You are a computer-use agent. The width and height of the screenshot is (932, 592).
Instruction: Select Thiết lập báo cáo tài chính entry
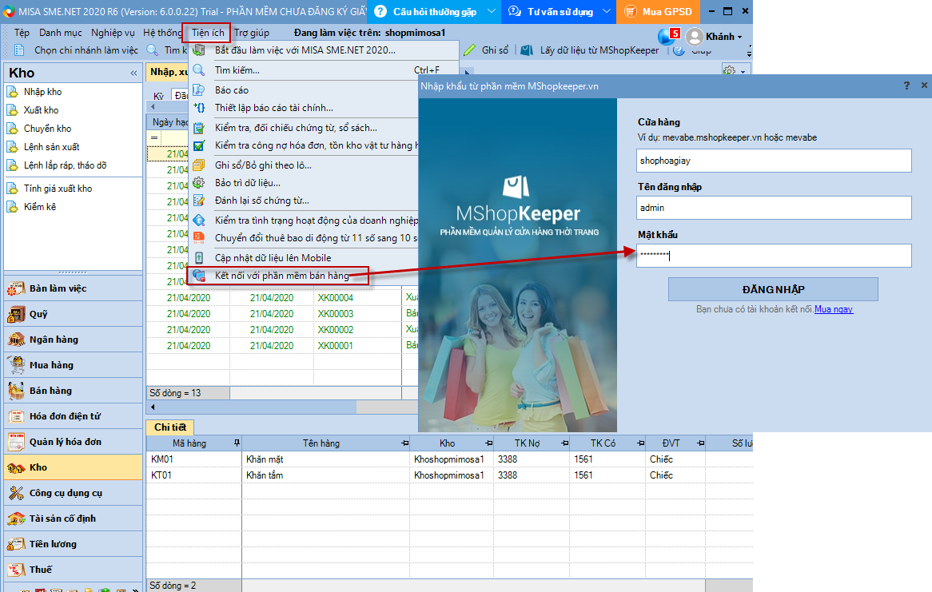coord(273,108)
